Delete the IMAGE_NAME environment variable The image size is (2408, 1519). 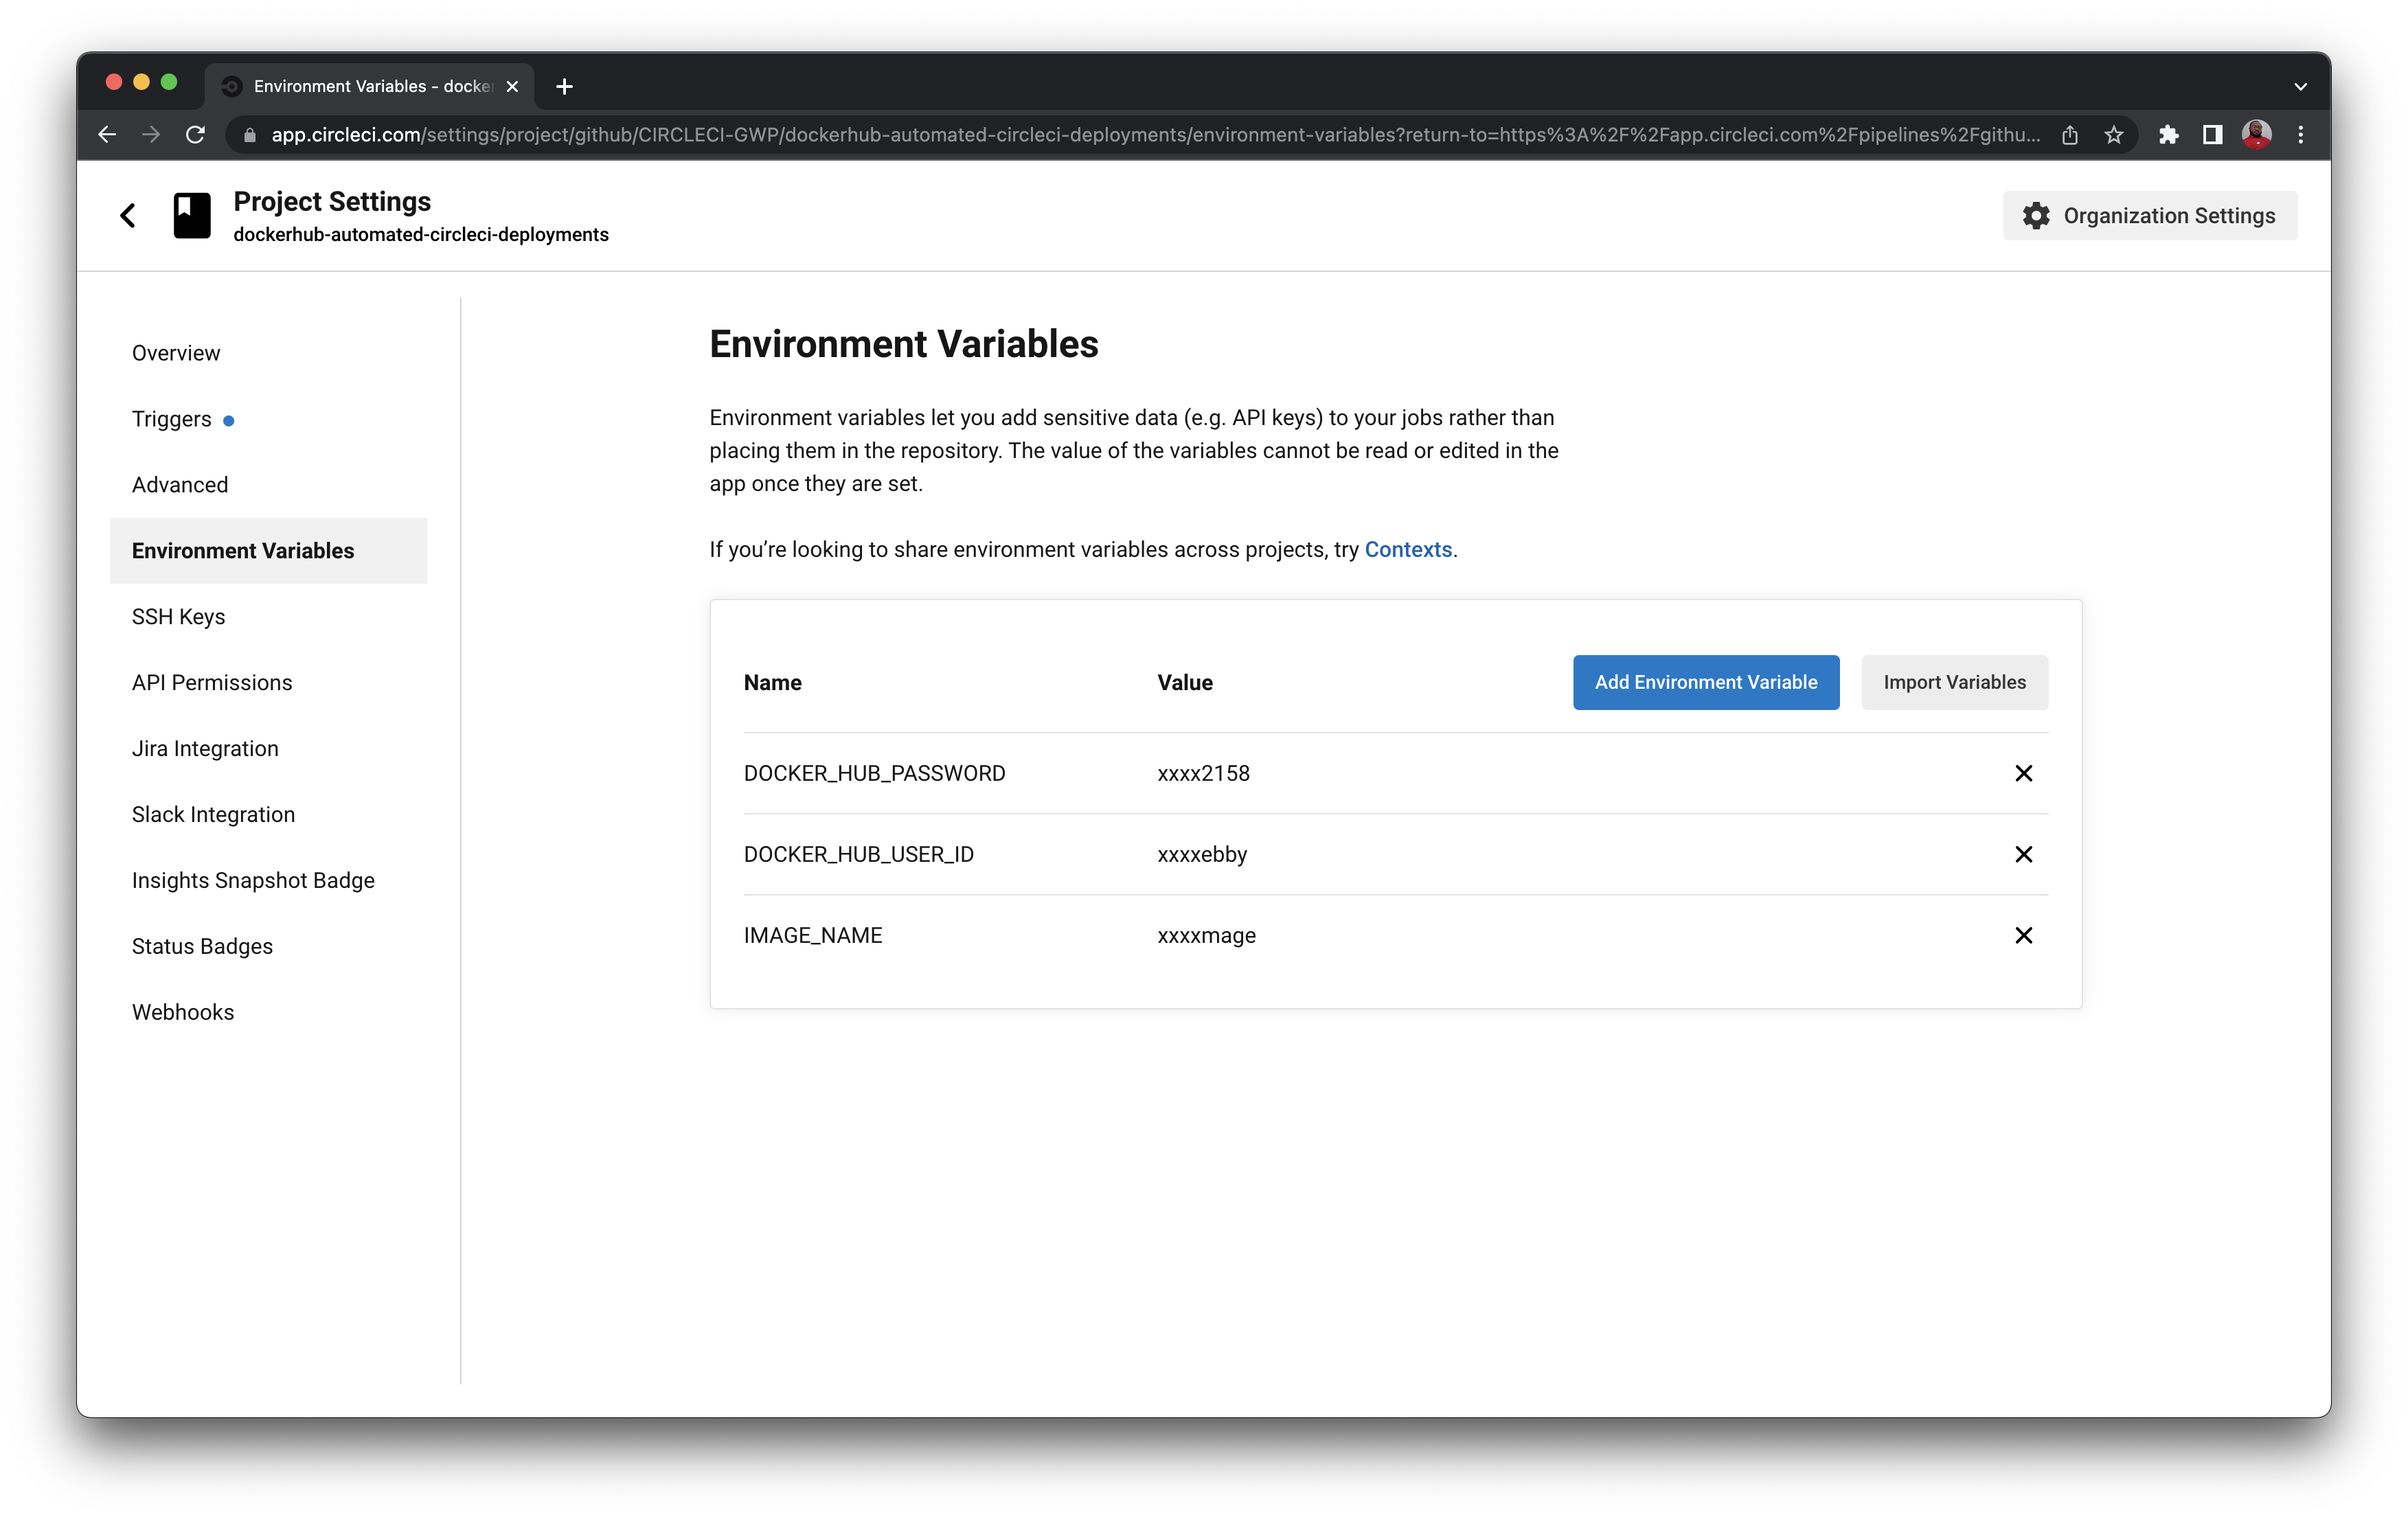2023,935
